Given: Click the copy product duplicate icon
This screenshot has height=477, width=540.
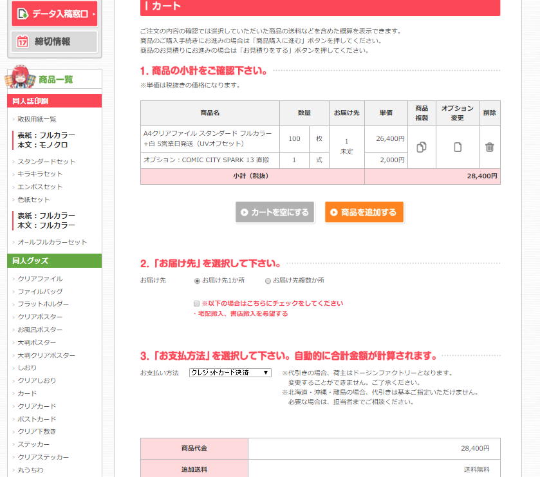Looking at the screenshot, I should [x=422, y=147].
